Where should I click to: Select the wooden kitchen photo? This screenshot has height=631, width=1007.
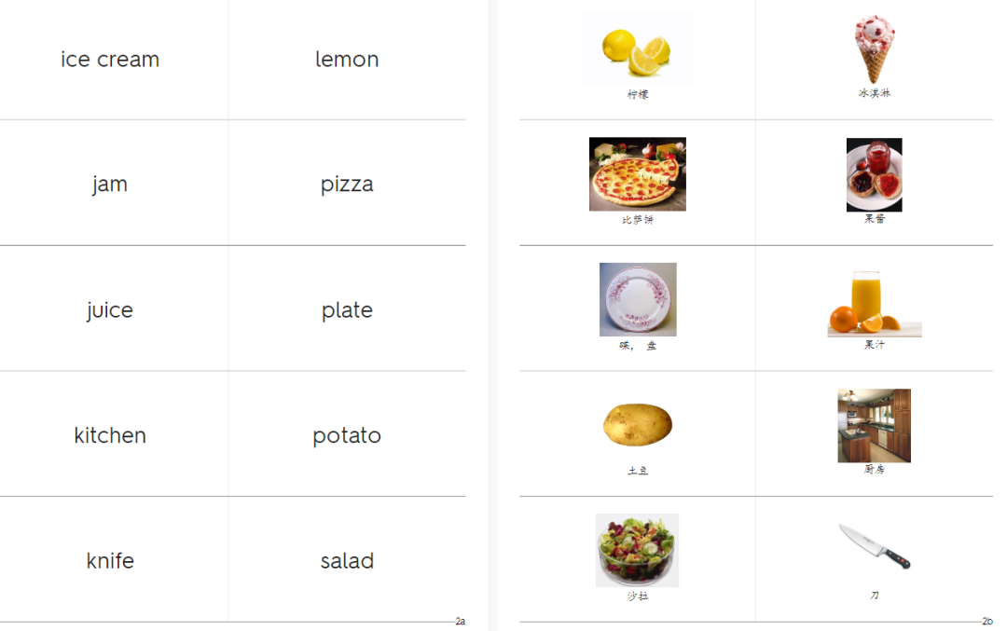[874, 426]
